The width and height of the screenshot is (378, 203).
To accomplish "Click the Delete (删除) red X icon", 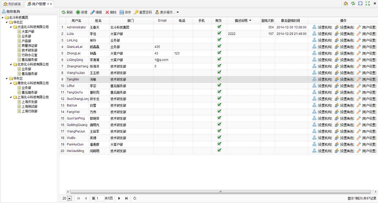I will [107, 12].
